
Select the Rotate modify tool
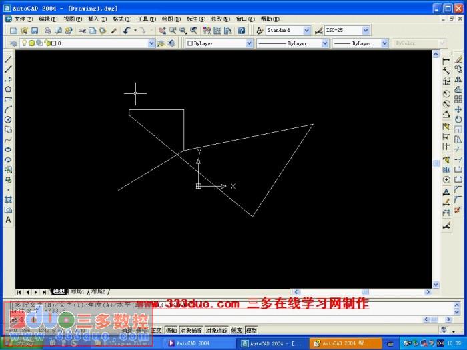coord(458,119)
